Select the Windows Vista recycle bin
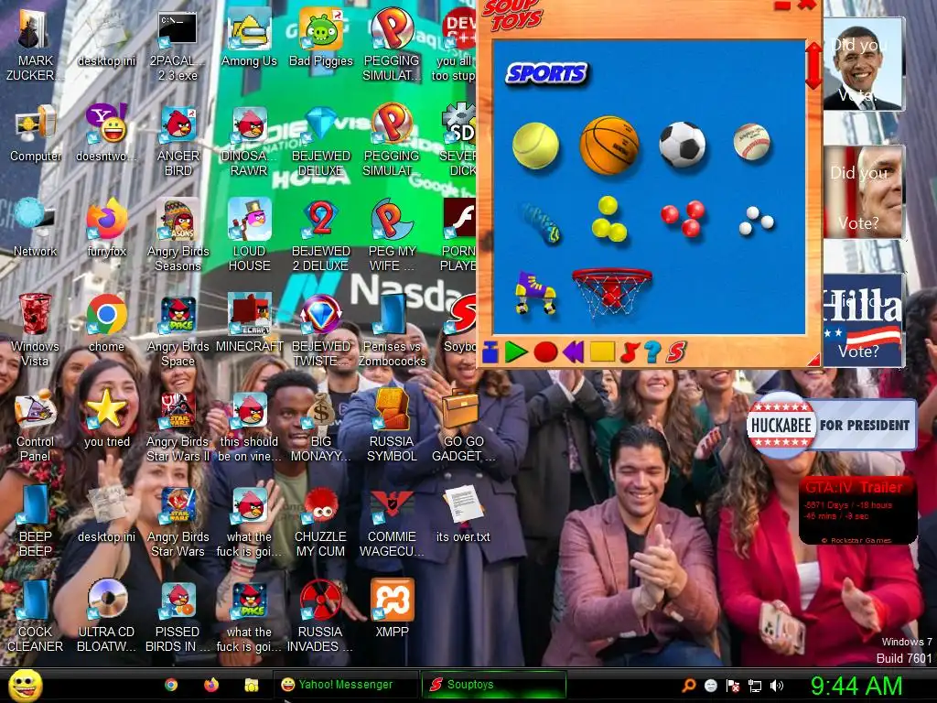 coord(35,330)
